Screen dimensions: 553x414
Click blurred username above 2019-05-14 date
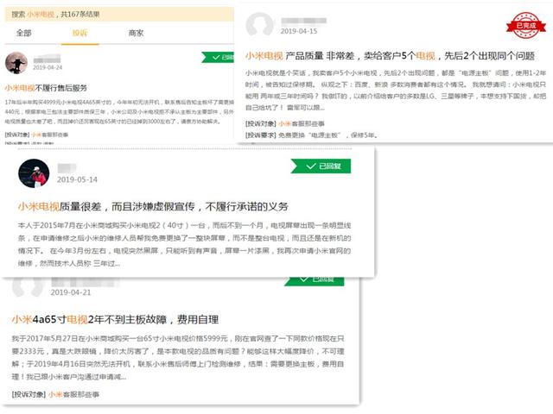67,168
